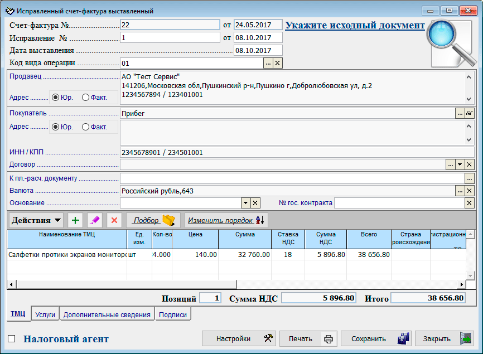Open contract (Договор) selection ellipsis
The width and height of the screenshot is (483, 354).
tap(451, 164)
